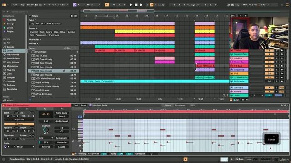291x163 pixels.
Task: Click the FM Bass track launch icon
Action: tap(231, 66)
